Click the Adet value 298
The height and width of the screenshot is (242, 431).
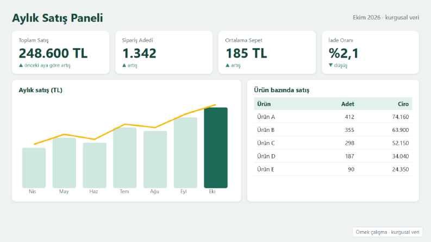(x=349, y=143)
